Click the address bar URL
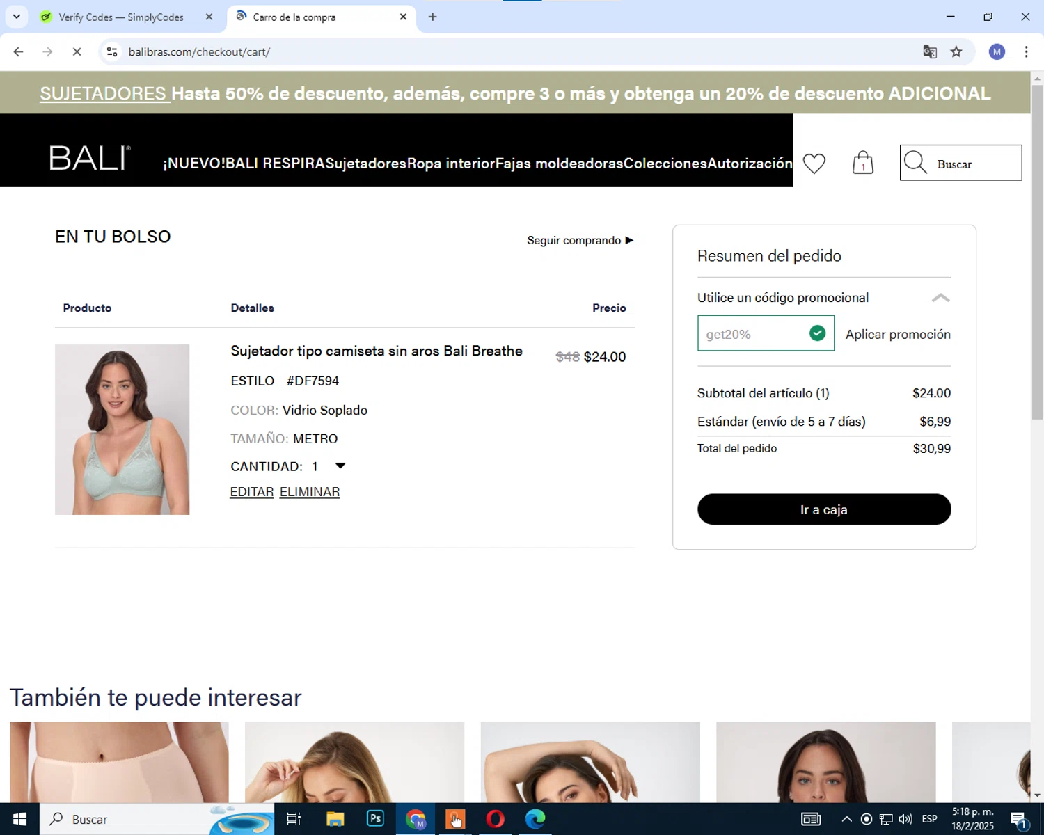The image size is (1044, 835). click(x=199, y=52)
